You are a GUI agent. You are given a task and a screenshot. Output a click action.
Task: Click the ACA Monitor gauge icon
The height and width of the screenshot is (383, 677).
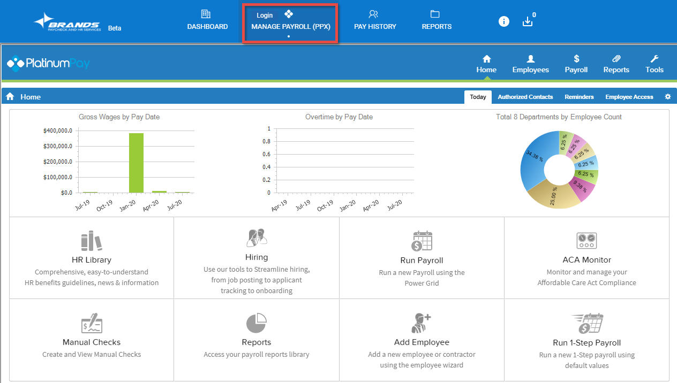[586, 241]
